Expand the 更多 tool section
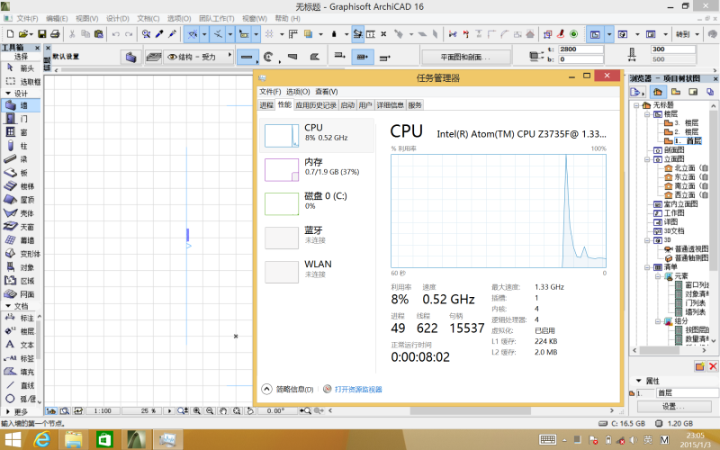The height and width of the screenshot is (450, 720). 18,411
